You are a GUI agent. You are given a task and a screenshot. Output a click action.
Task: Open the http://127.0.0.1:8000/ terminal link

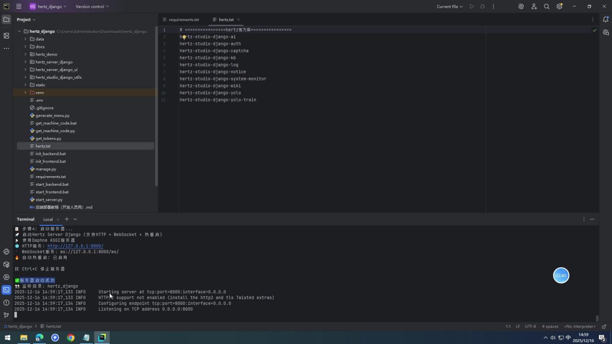[75, 246]
